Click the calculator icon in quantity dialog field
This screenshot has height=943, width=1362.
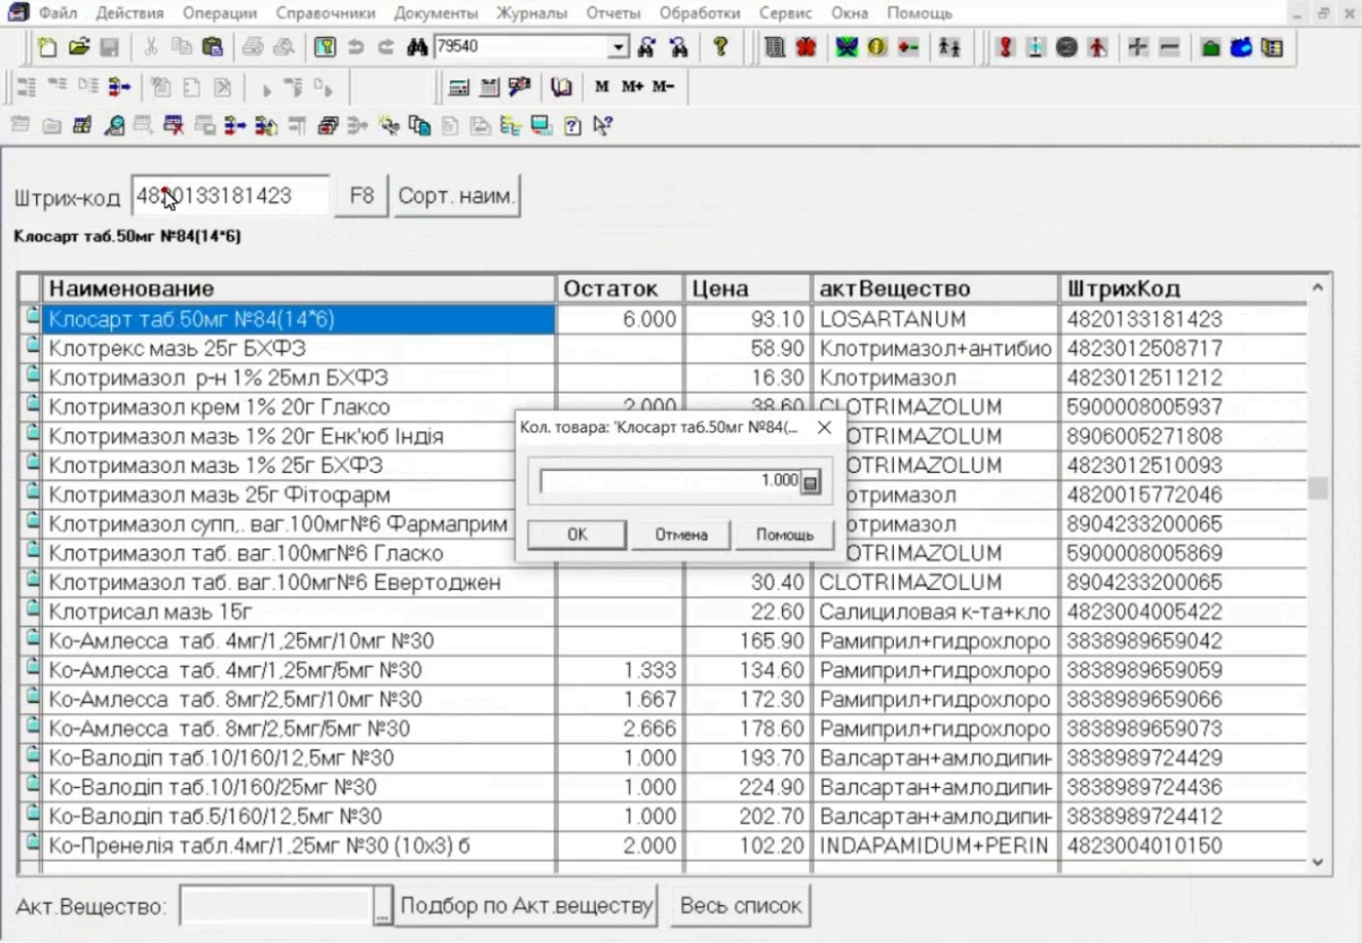point(811,482)
